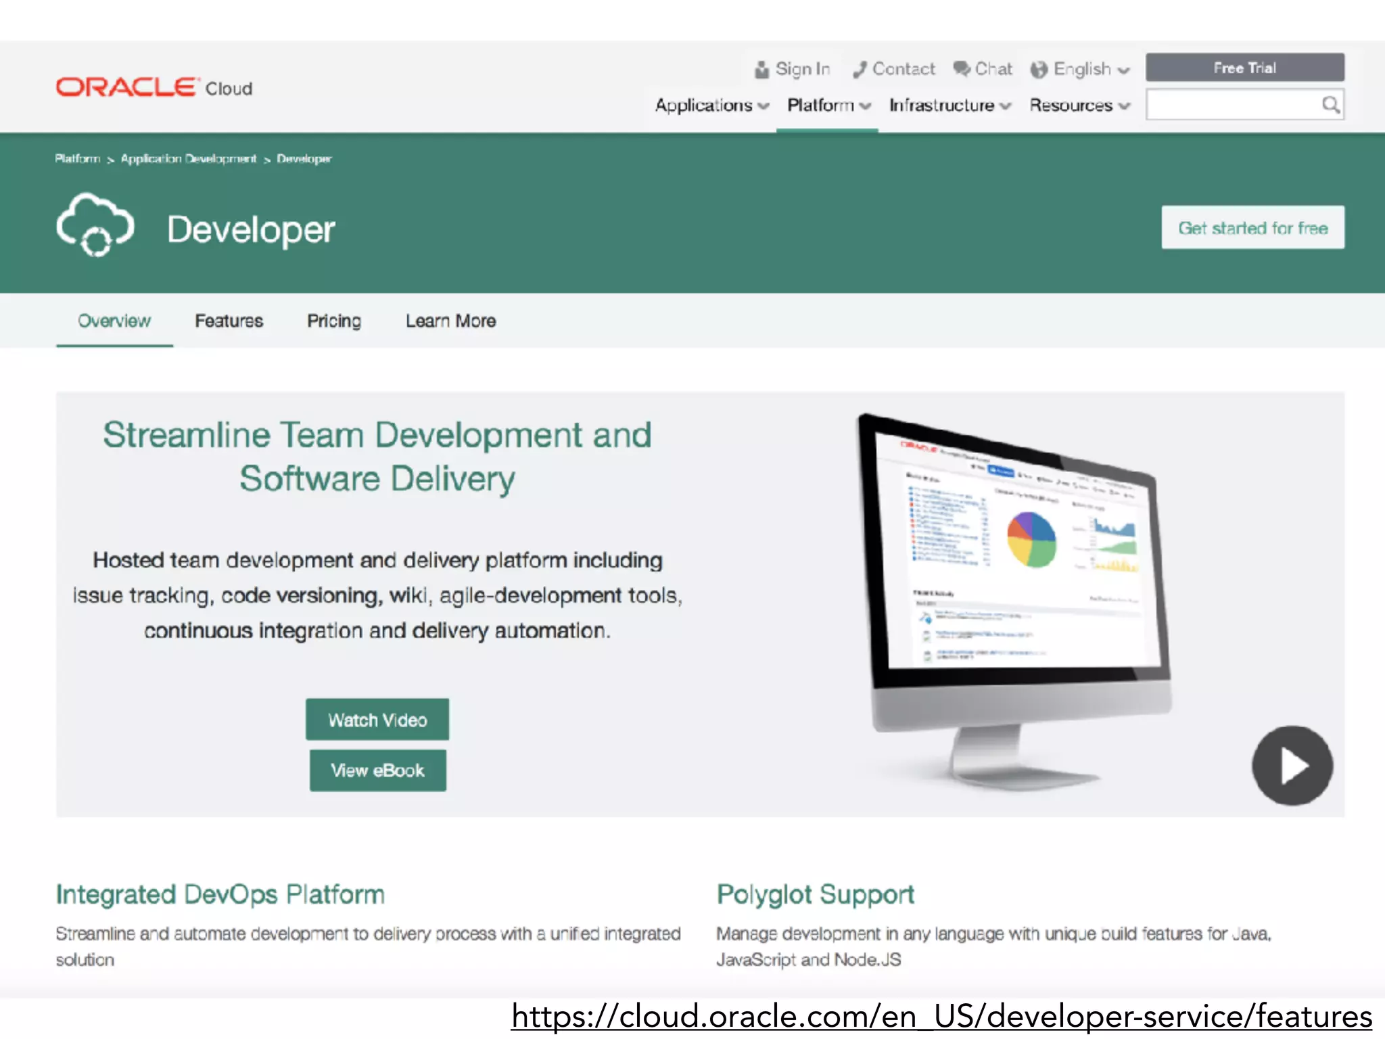1385x1039 pixels.
Task: Click the monitor dashboard thumbnail image
Action: 1014,602
